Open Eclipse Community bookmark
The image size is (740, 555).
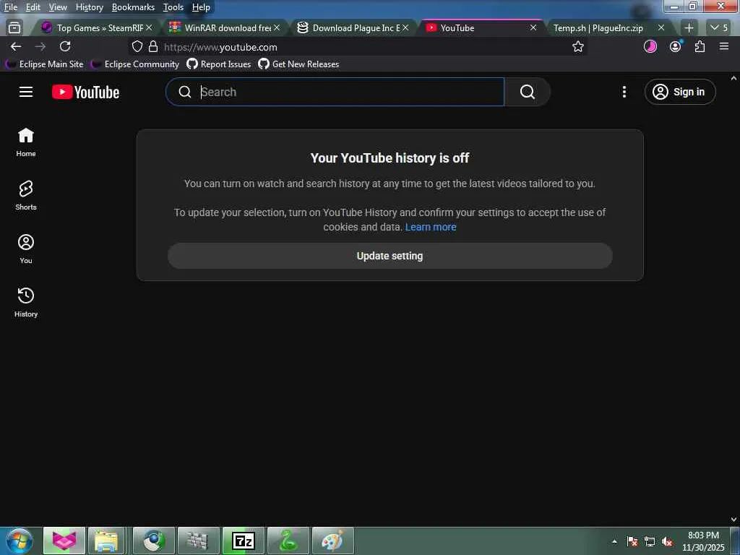pyautogui.click(x=137, y=64)
